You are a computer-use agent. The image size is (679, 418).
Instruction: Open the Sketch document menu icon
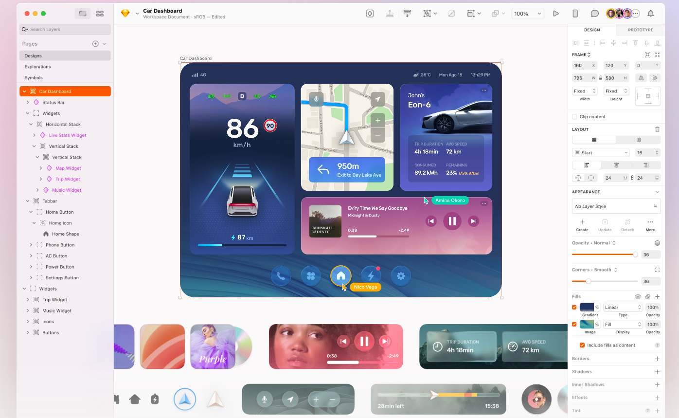click(125, 14)
